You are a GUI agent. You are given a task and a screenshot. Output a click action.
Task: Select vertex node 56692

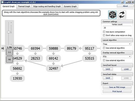[17, 68]
